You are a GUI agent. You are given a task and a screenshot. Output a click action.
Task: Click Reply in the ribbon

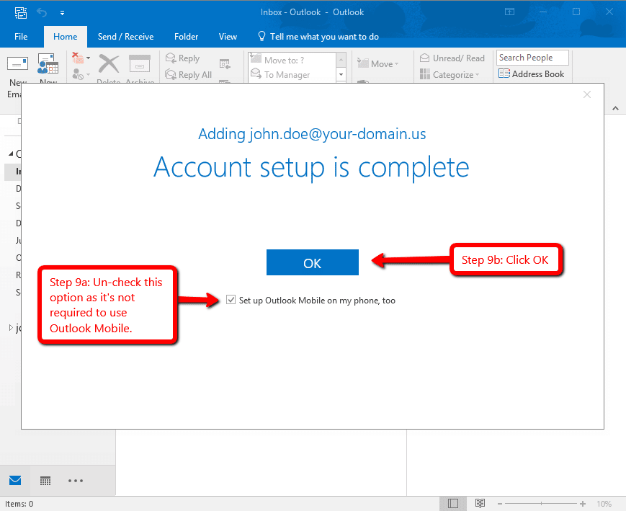coord(182,58)
